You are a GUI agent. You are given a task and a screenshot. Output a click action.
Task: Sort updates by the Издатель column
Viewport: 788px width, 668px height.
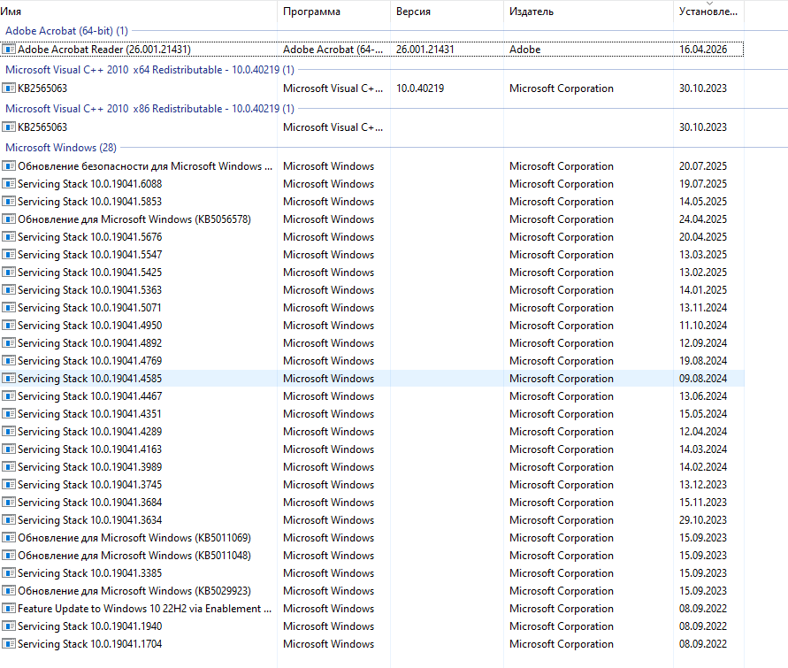click(x=588, y=12)
